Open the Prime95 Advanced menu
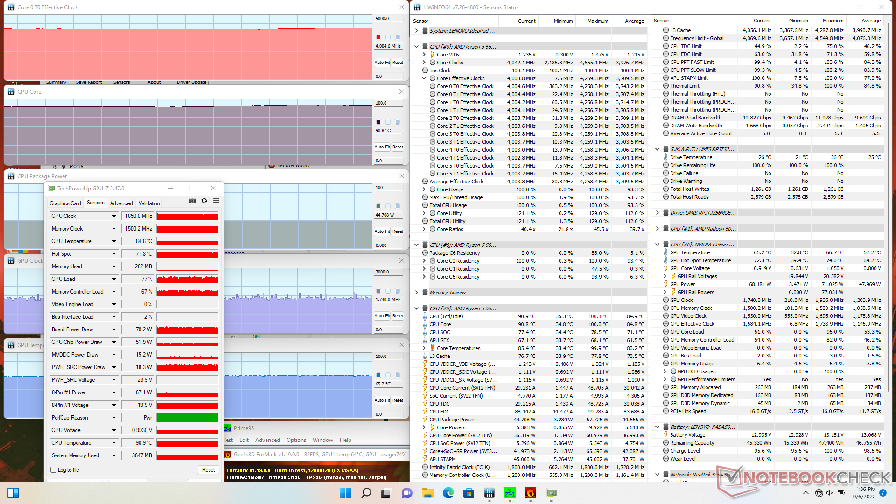 click(x=267, y=440)
